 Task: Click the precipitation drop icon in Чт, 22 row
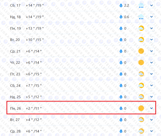[x=121, y=62]
